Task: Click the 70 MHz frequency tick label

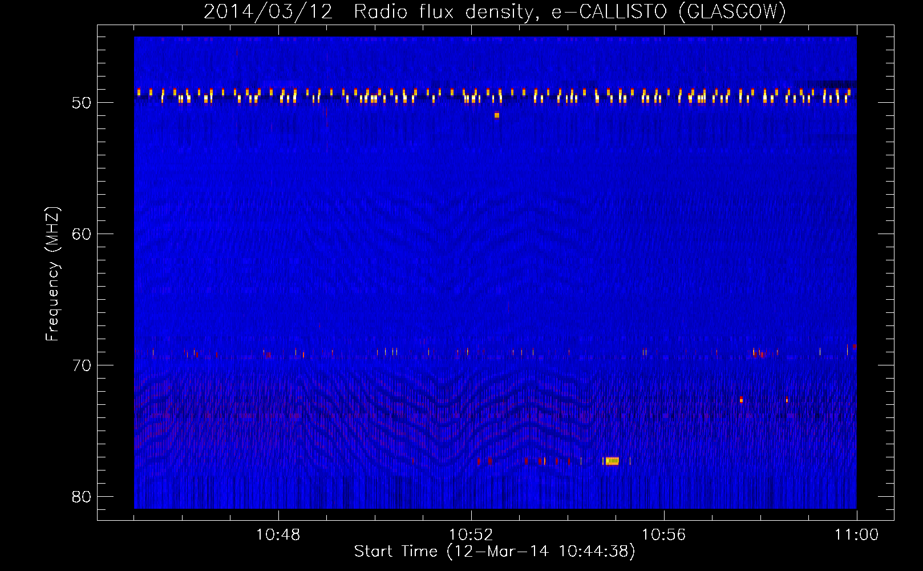Action: click(x=82, y=365)
